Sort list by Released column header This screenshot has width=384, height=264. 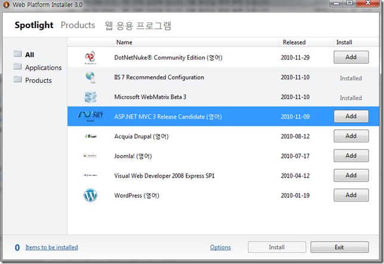pos(293,42)
